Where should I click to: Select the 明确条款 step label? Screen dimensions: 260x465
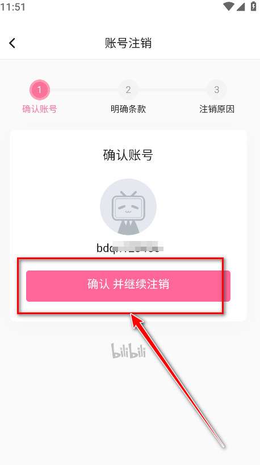(128, 109)
